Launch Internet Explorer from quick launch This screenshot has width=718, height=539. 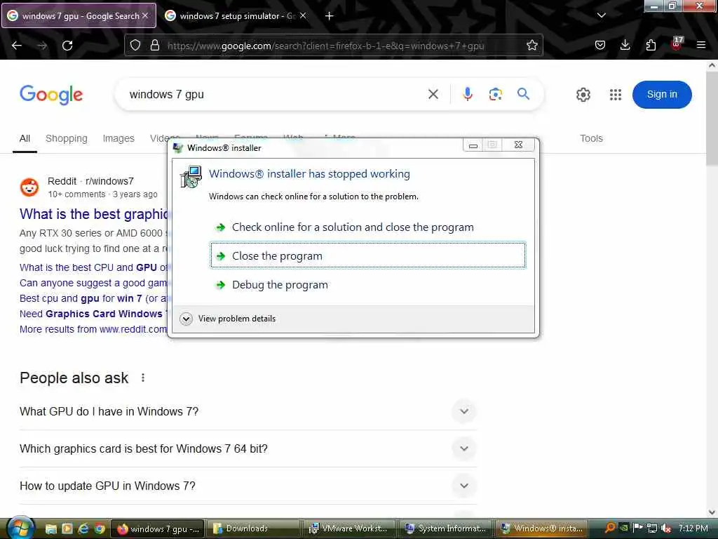(83, 528)
